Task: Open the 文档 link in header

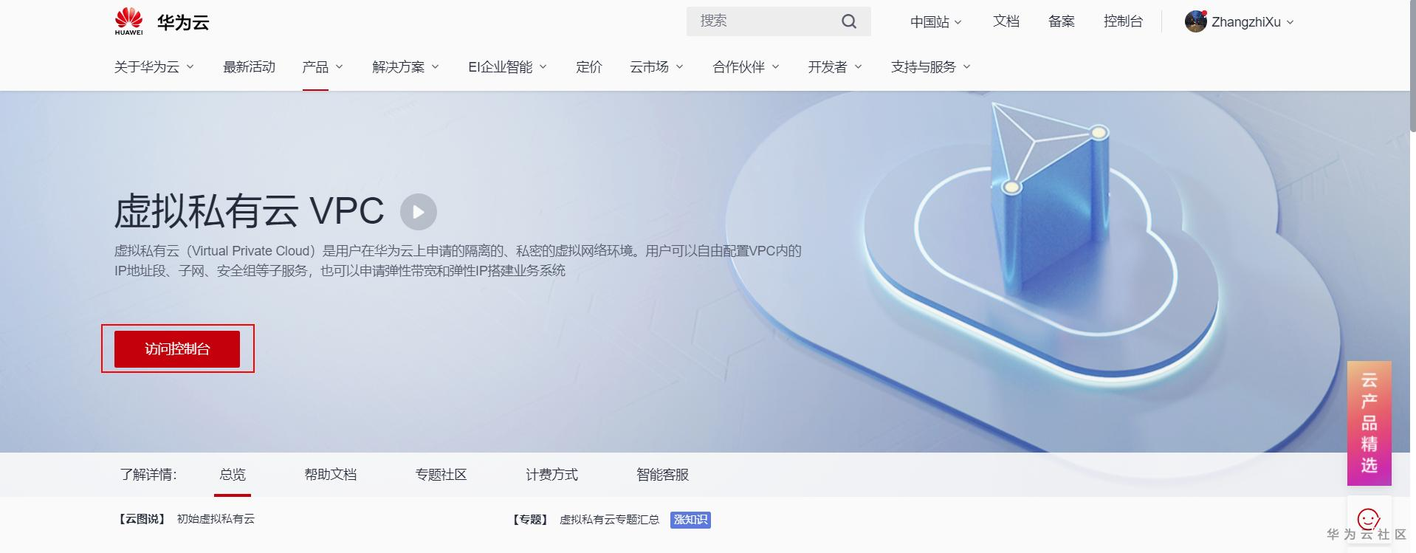Action: click(1006, 21)
